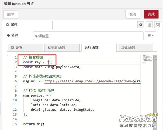The image size is (163, 130).
Task: Click the 提取数据 comment line
Action: click(x=33, y=57)
